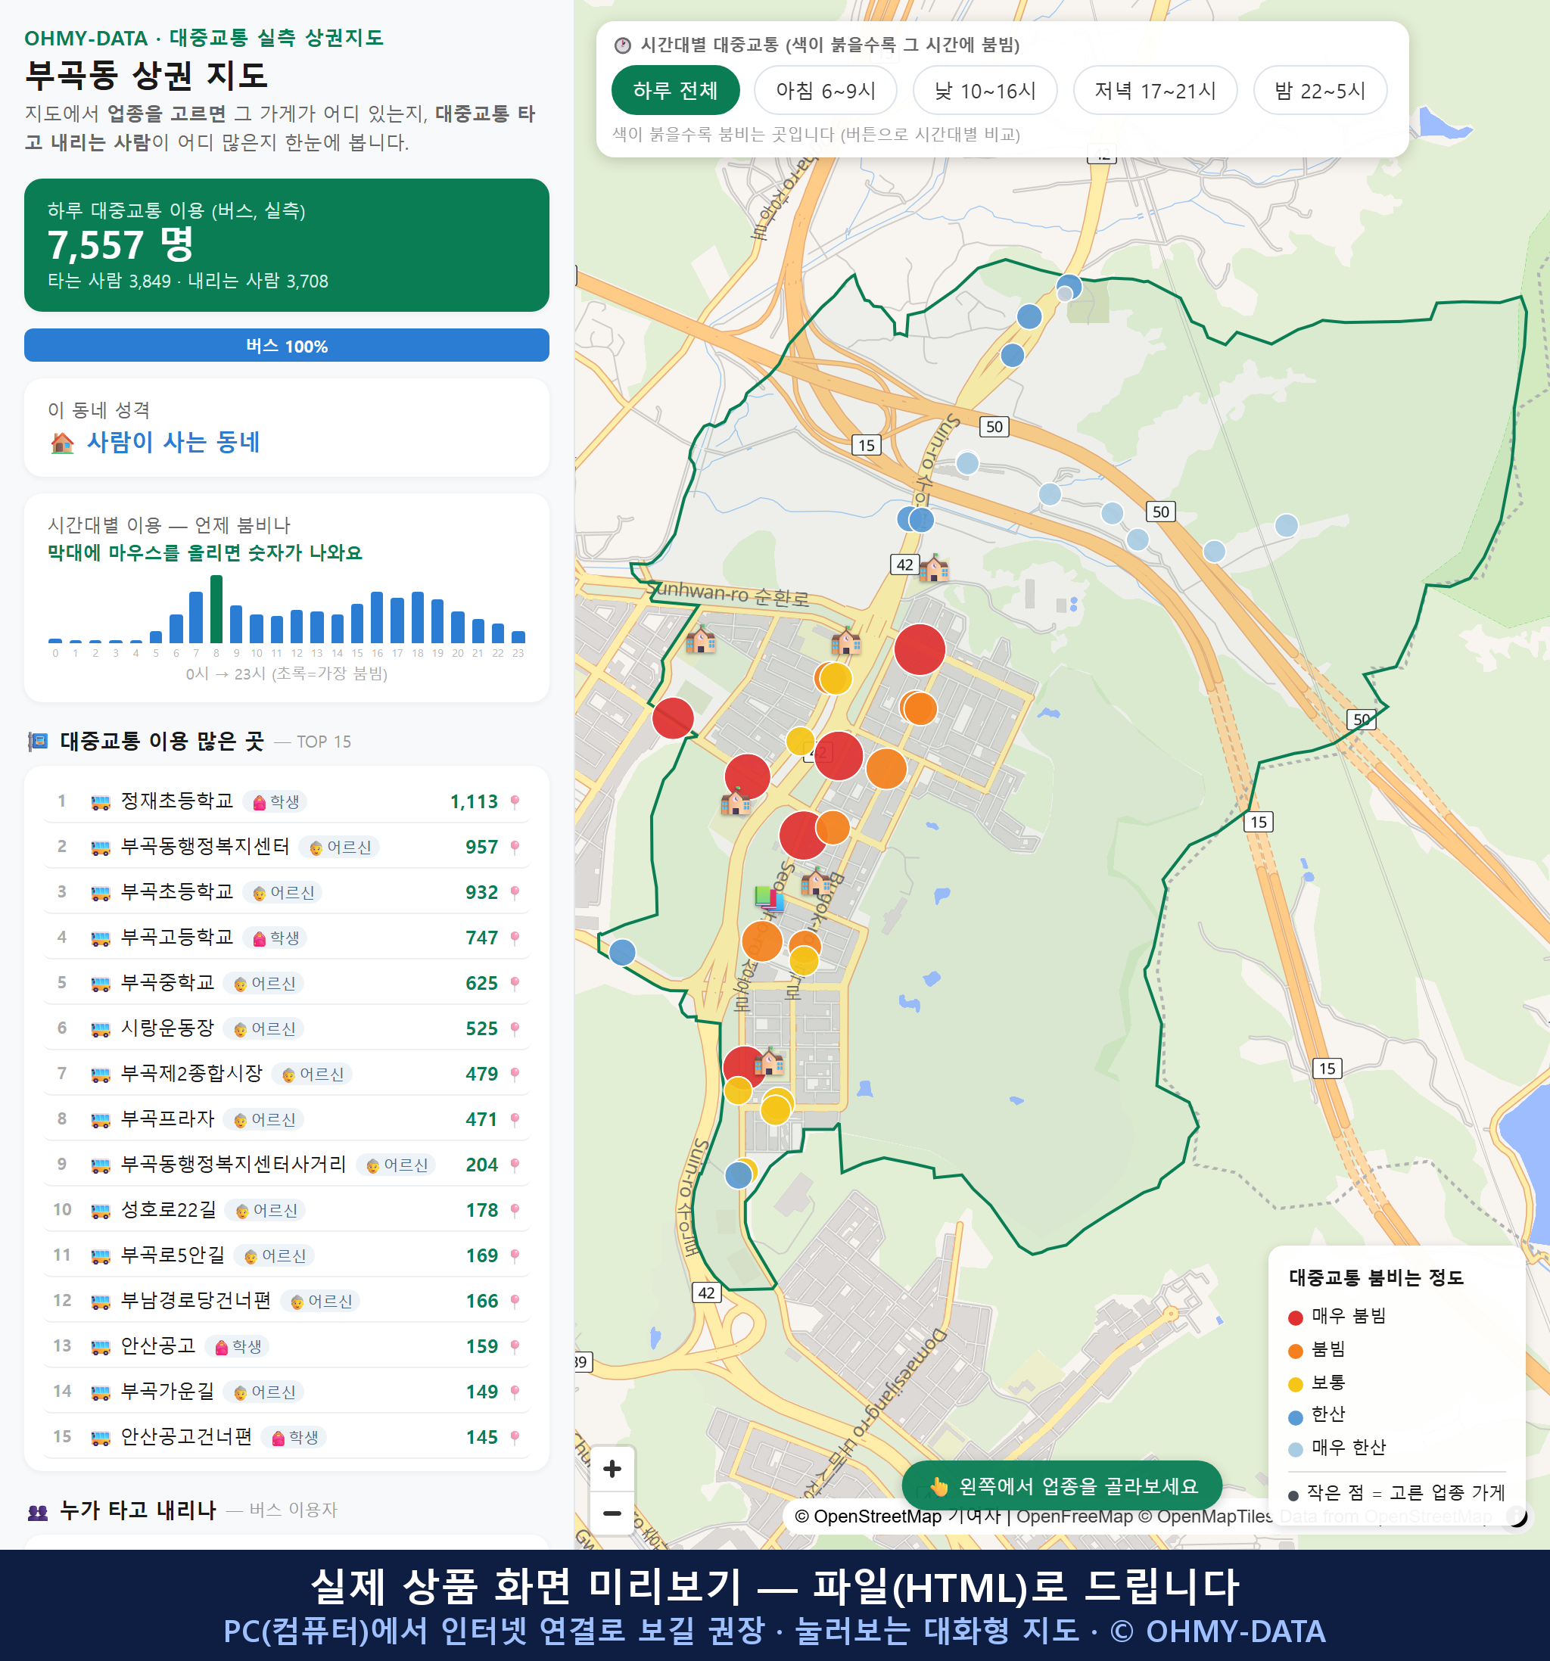Image resolution: width=1550 pixels, height=1661 pixels.
Task: Click the 매우 한산 light-blue legend swatch
Action: (x=1295, y=1450)
